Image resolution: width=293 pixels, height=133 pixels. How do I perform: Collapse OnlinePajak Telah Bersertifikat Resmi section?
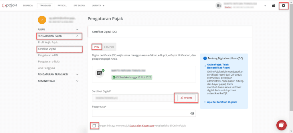tap(218, 66)
